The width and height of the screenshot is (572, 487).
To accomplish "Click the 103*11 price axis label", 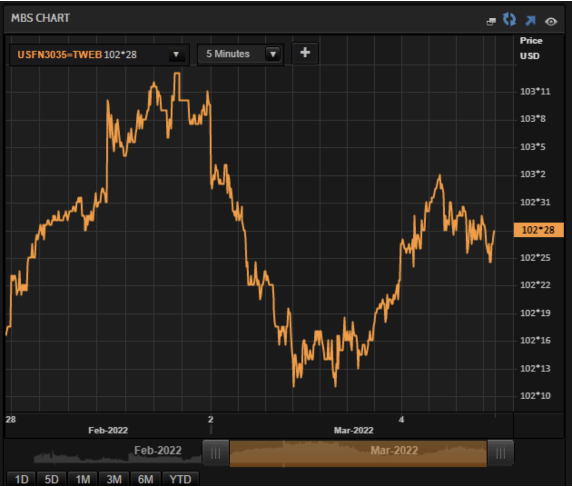I will pos(535,91).
